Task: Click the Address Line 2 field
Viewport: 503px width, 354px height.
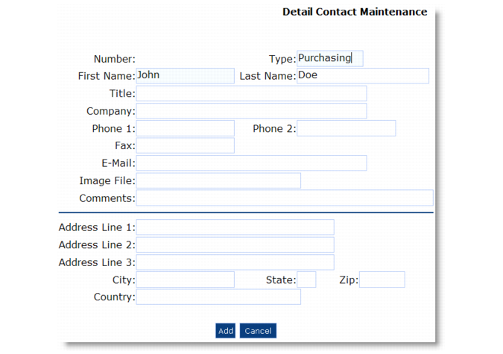Action: (235, 244)
